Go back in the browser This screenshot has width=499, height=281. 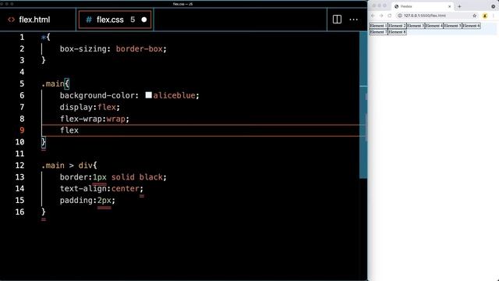pyautogui.click(x=373, y=16)
